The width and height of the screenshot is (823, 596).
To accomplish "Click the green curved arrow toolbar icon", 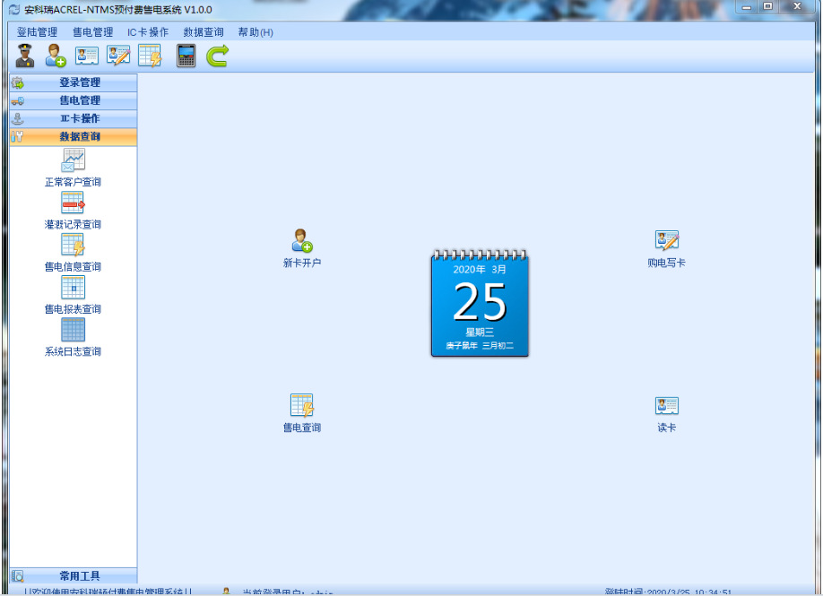I will pos(217,56).
